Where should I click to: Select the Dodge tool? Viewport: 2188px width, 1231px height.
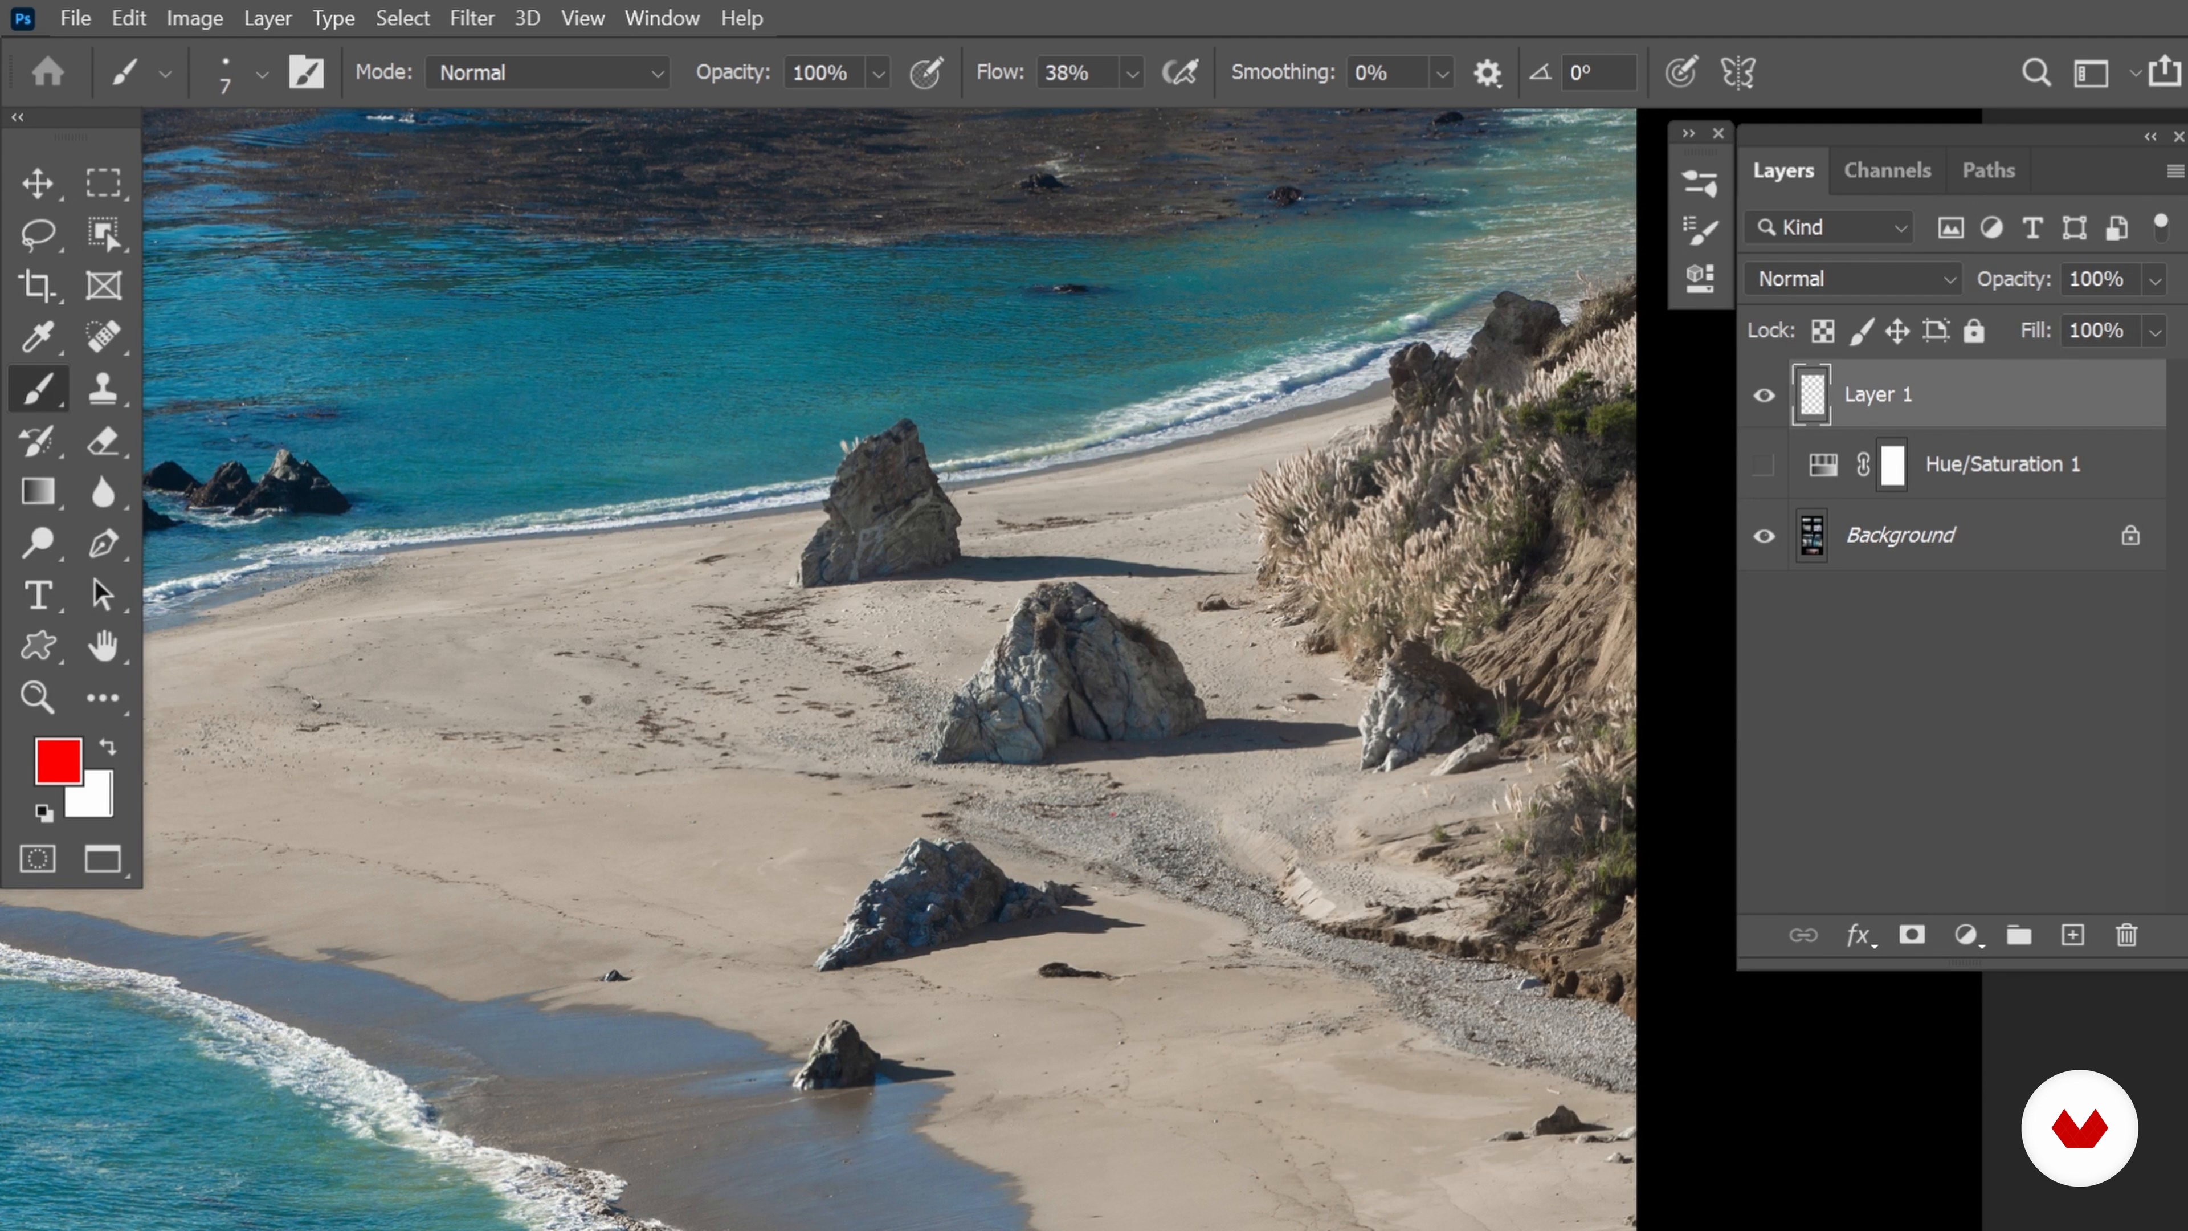[38, 543]
